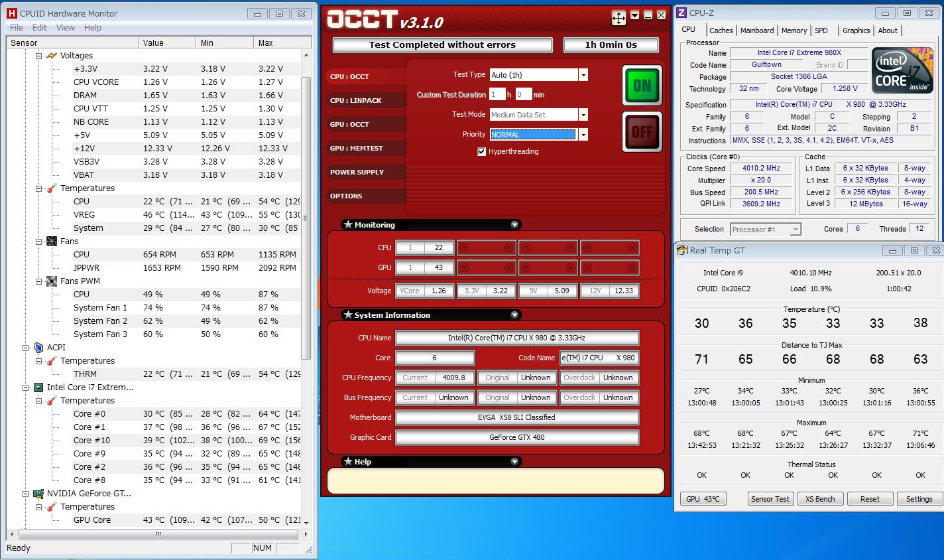Click the Test Completed without errors status
This screenshot has height=560, width=944.
pos(442,45)
